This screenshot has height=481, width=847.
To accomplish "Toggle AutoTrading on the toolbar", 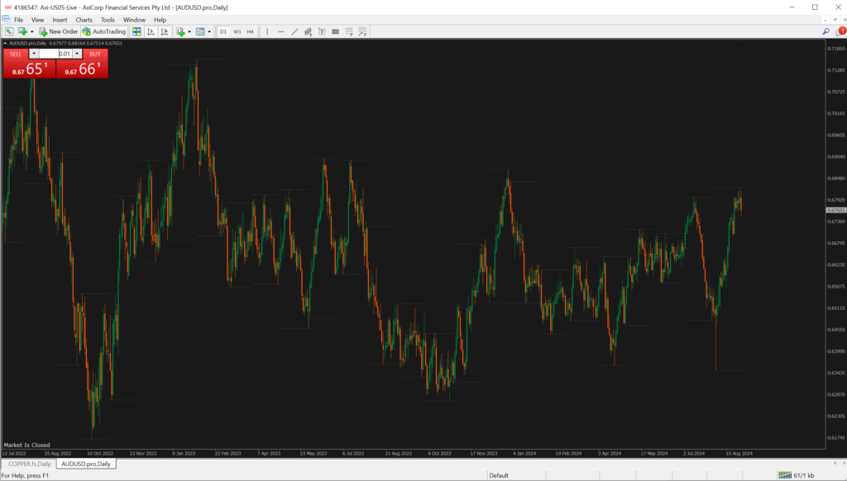I will click(x=104, y=32).
